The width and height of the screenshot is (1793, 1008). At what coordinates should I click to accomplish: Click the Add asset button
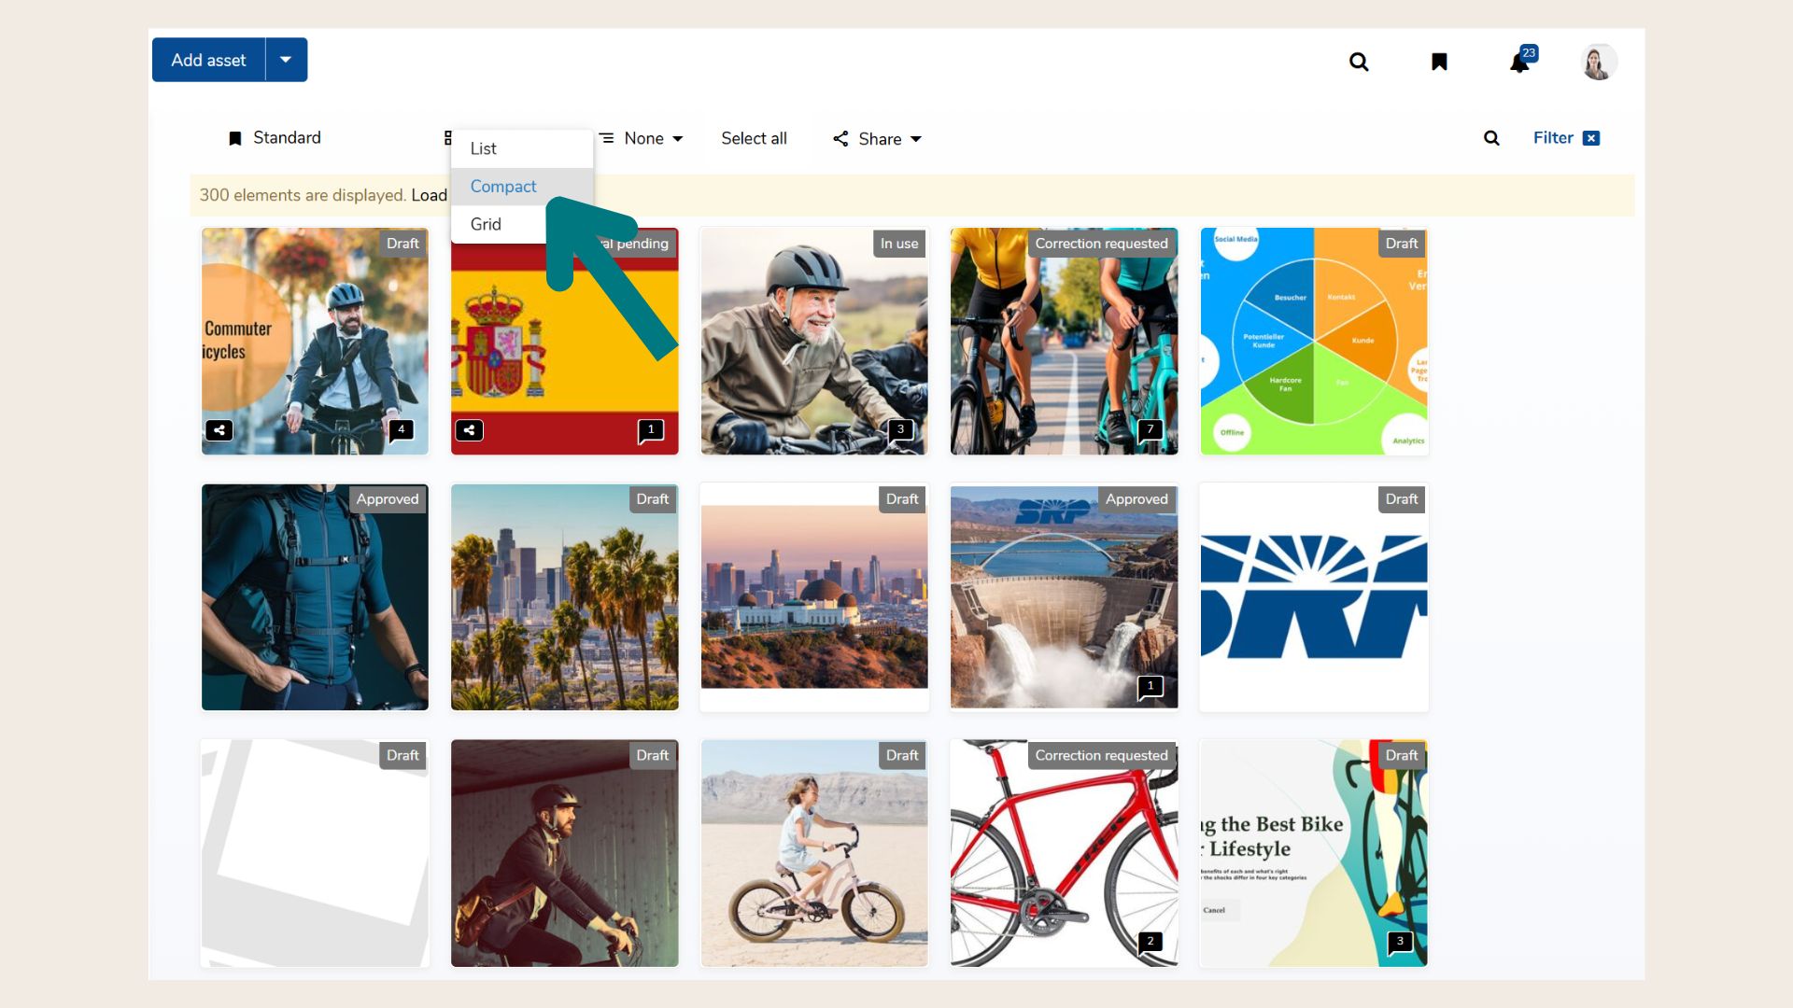click(x=208, y=60)
